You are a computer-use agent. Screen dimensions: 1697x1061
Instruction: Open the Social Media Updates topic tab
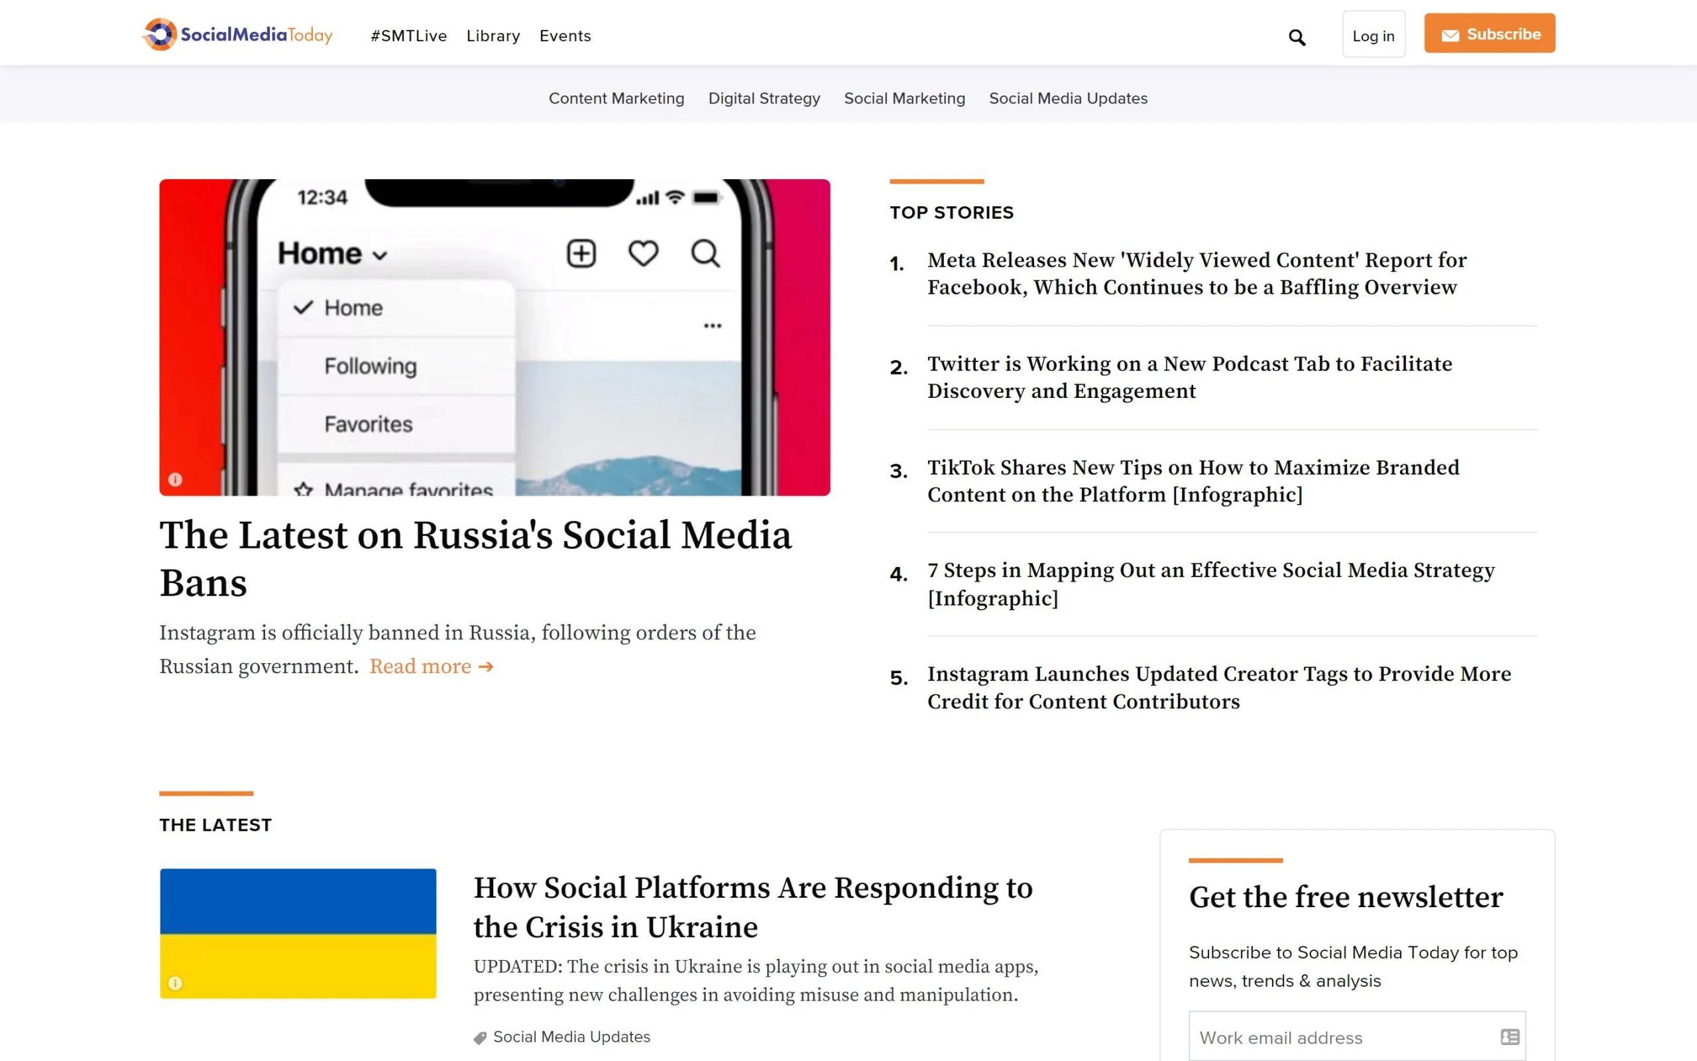[1067, 98]
